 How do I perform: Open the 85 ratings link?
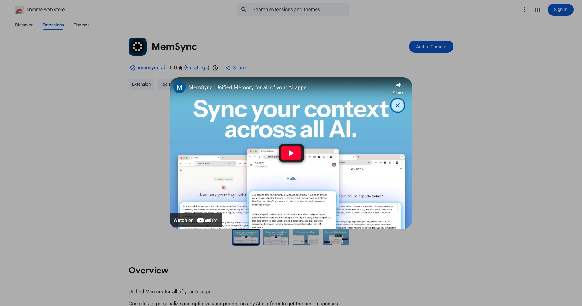point(197,68)
